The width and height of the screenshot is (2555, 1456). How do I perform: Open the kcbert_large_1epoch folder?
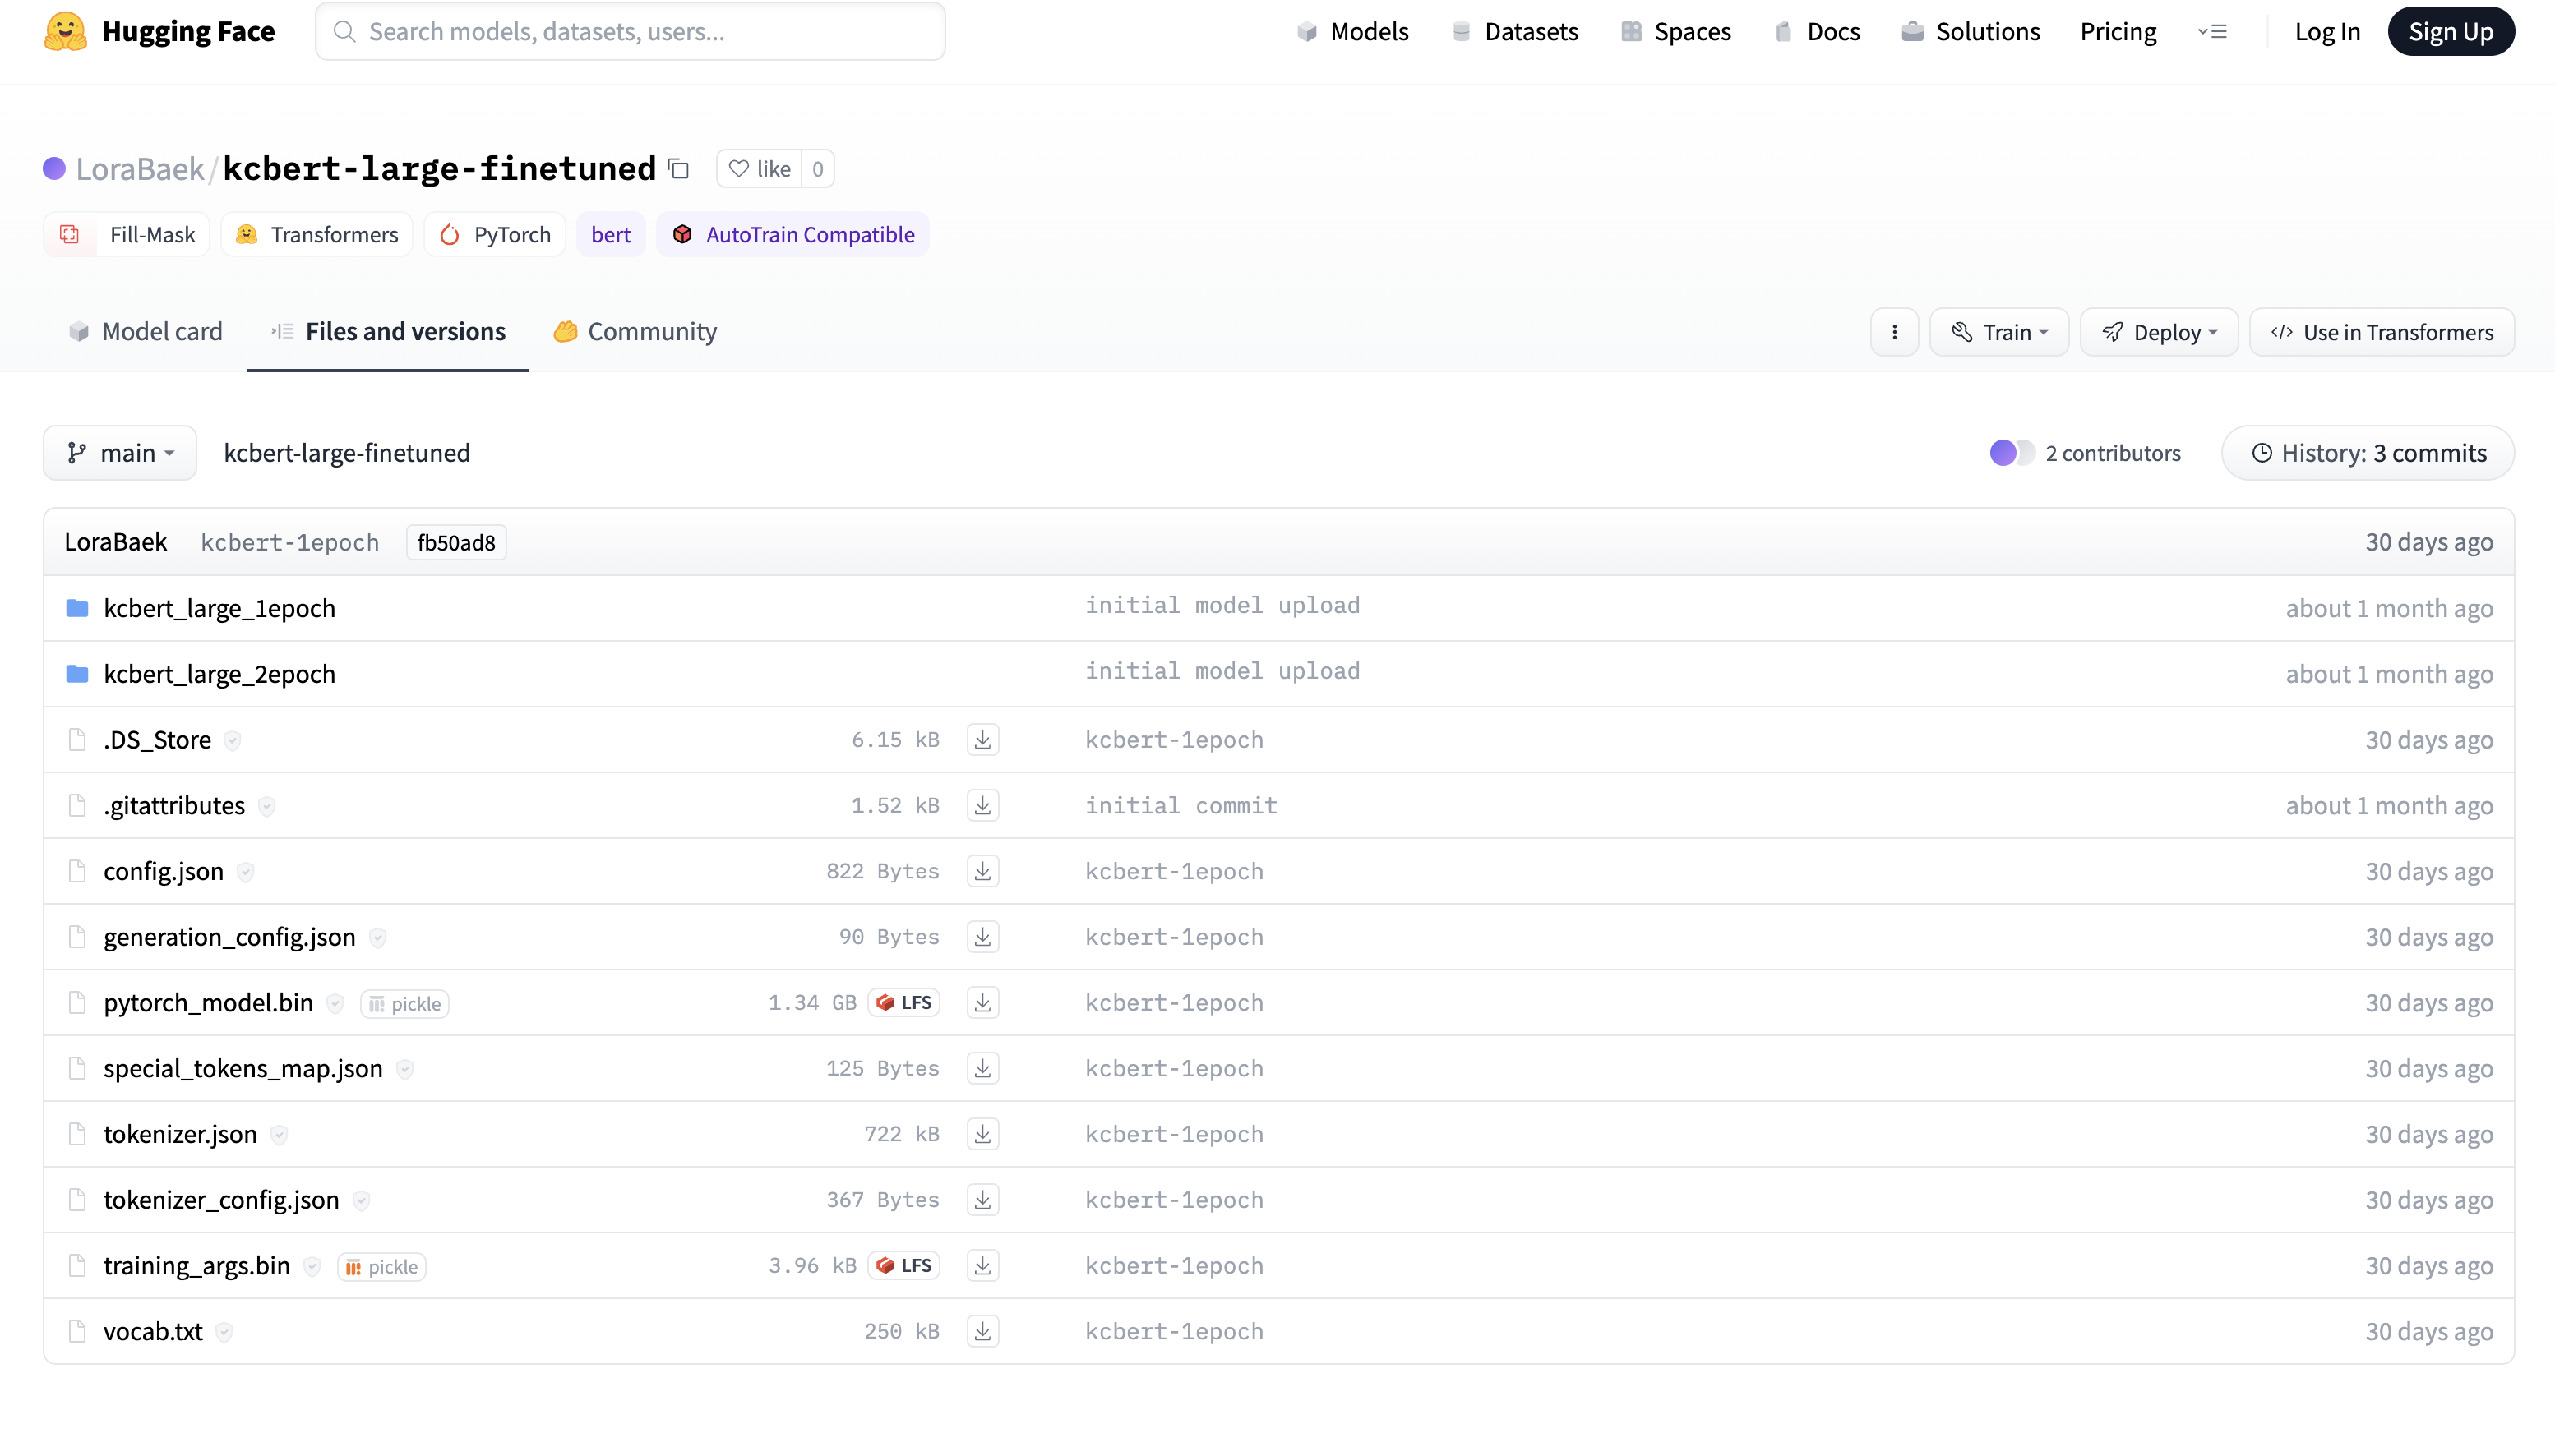pos(219,607)
